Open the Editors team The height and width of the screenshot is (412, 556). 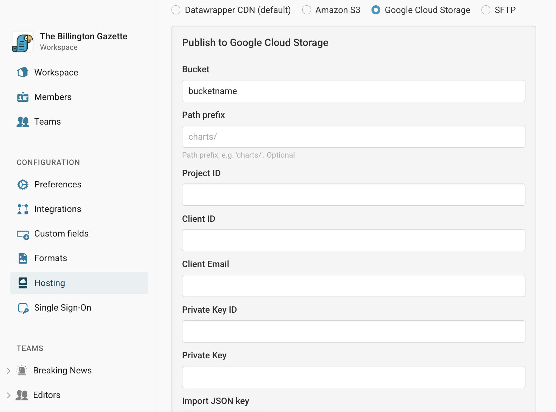(x=47, y=395)
